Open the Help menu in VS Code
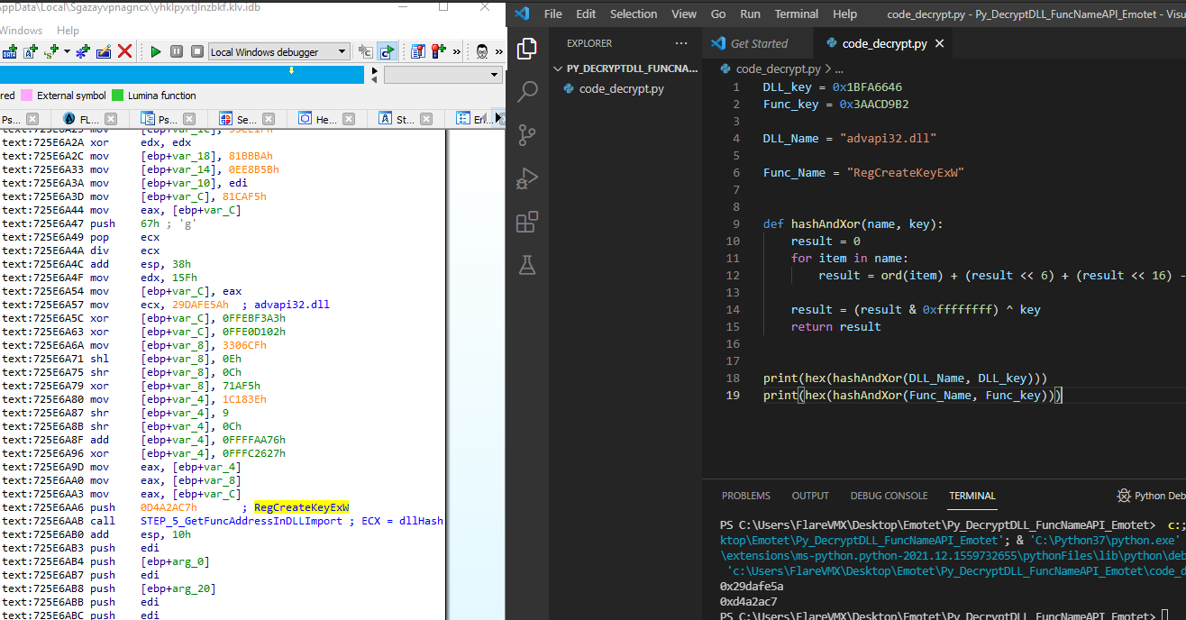The height and width of the screenshot is (620, 1186). (845, 14)
